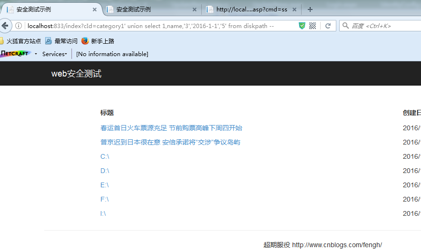Expand the URL history dropdown arrow
Viewport: 421px width, 251px height.
coord(292,26)
